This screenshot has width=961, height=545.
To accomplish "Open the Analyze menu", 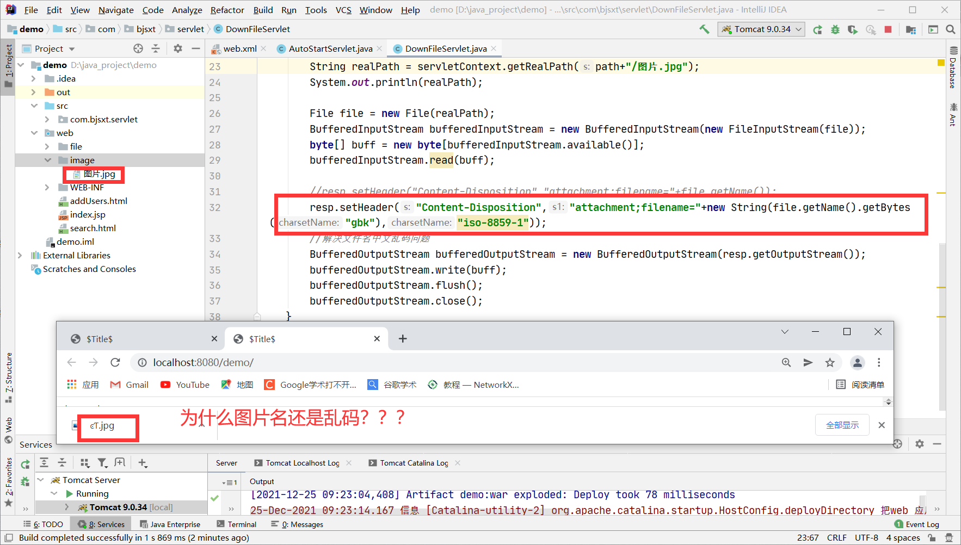I will pyautogui.click(x=187, y=10).
